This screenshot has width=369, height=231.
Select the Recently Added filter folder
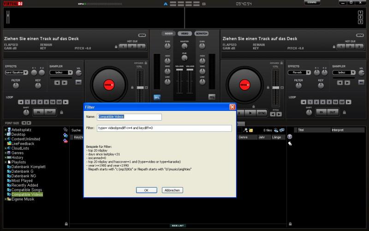(25, 185)
